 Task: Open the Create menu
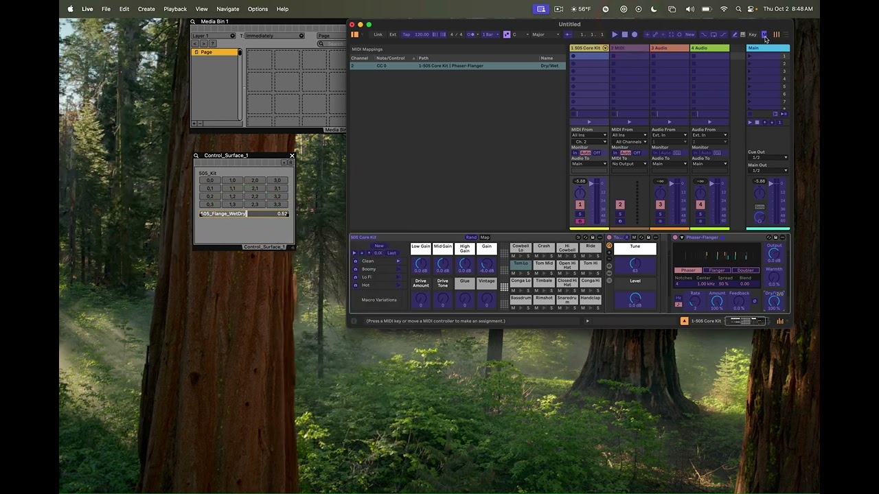coord(146,9)
